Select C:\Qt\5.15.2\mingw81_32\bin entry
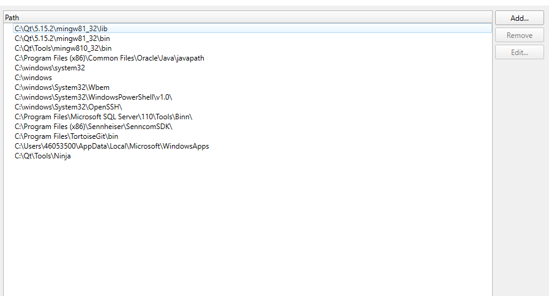This screenshot has height=296, width=549. tap(252, 38)
